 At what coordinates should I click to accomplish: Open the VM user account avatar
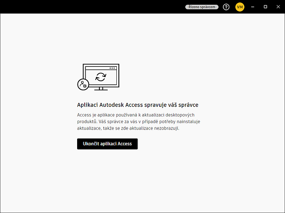(240, 7)
